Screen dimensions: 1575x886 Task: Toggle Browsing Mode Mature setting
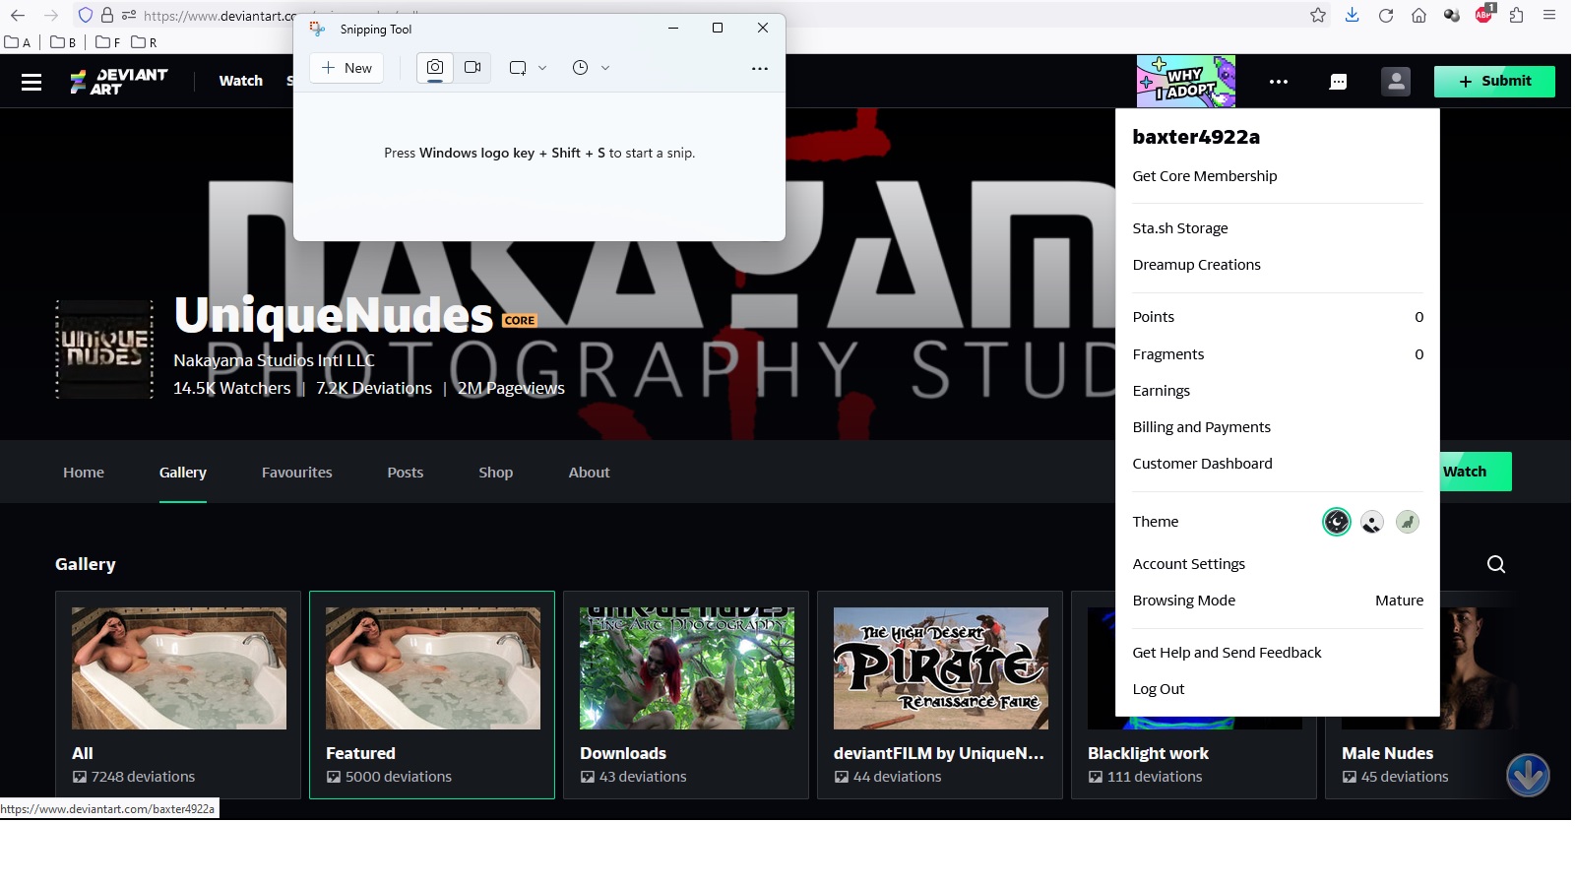1278,601
